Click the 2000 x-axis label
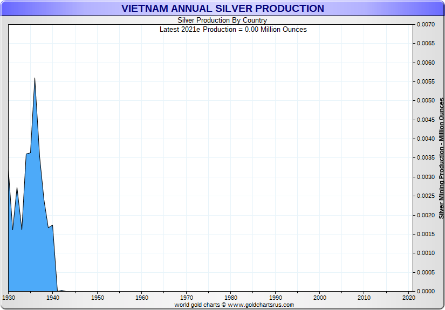This screenshot has height=310, width=445. 320,298
